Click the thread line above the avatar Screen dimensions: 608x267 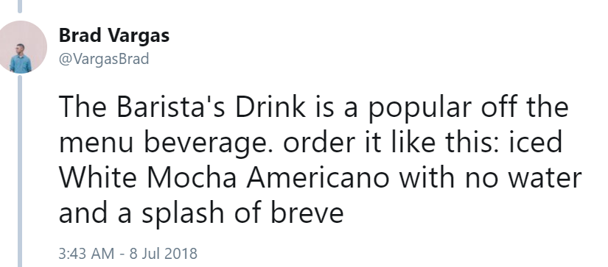pos(20,6)
